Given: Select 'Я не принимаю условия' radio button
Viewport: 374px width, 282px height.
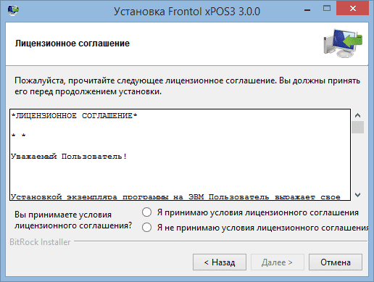Looking at the screenshot, I should tap(146, 228).
